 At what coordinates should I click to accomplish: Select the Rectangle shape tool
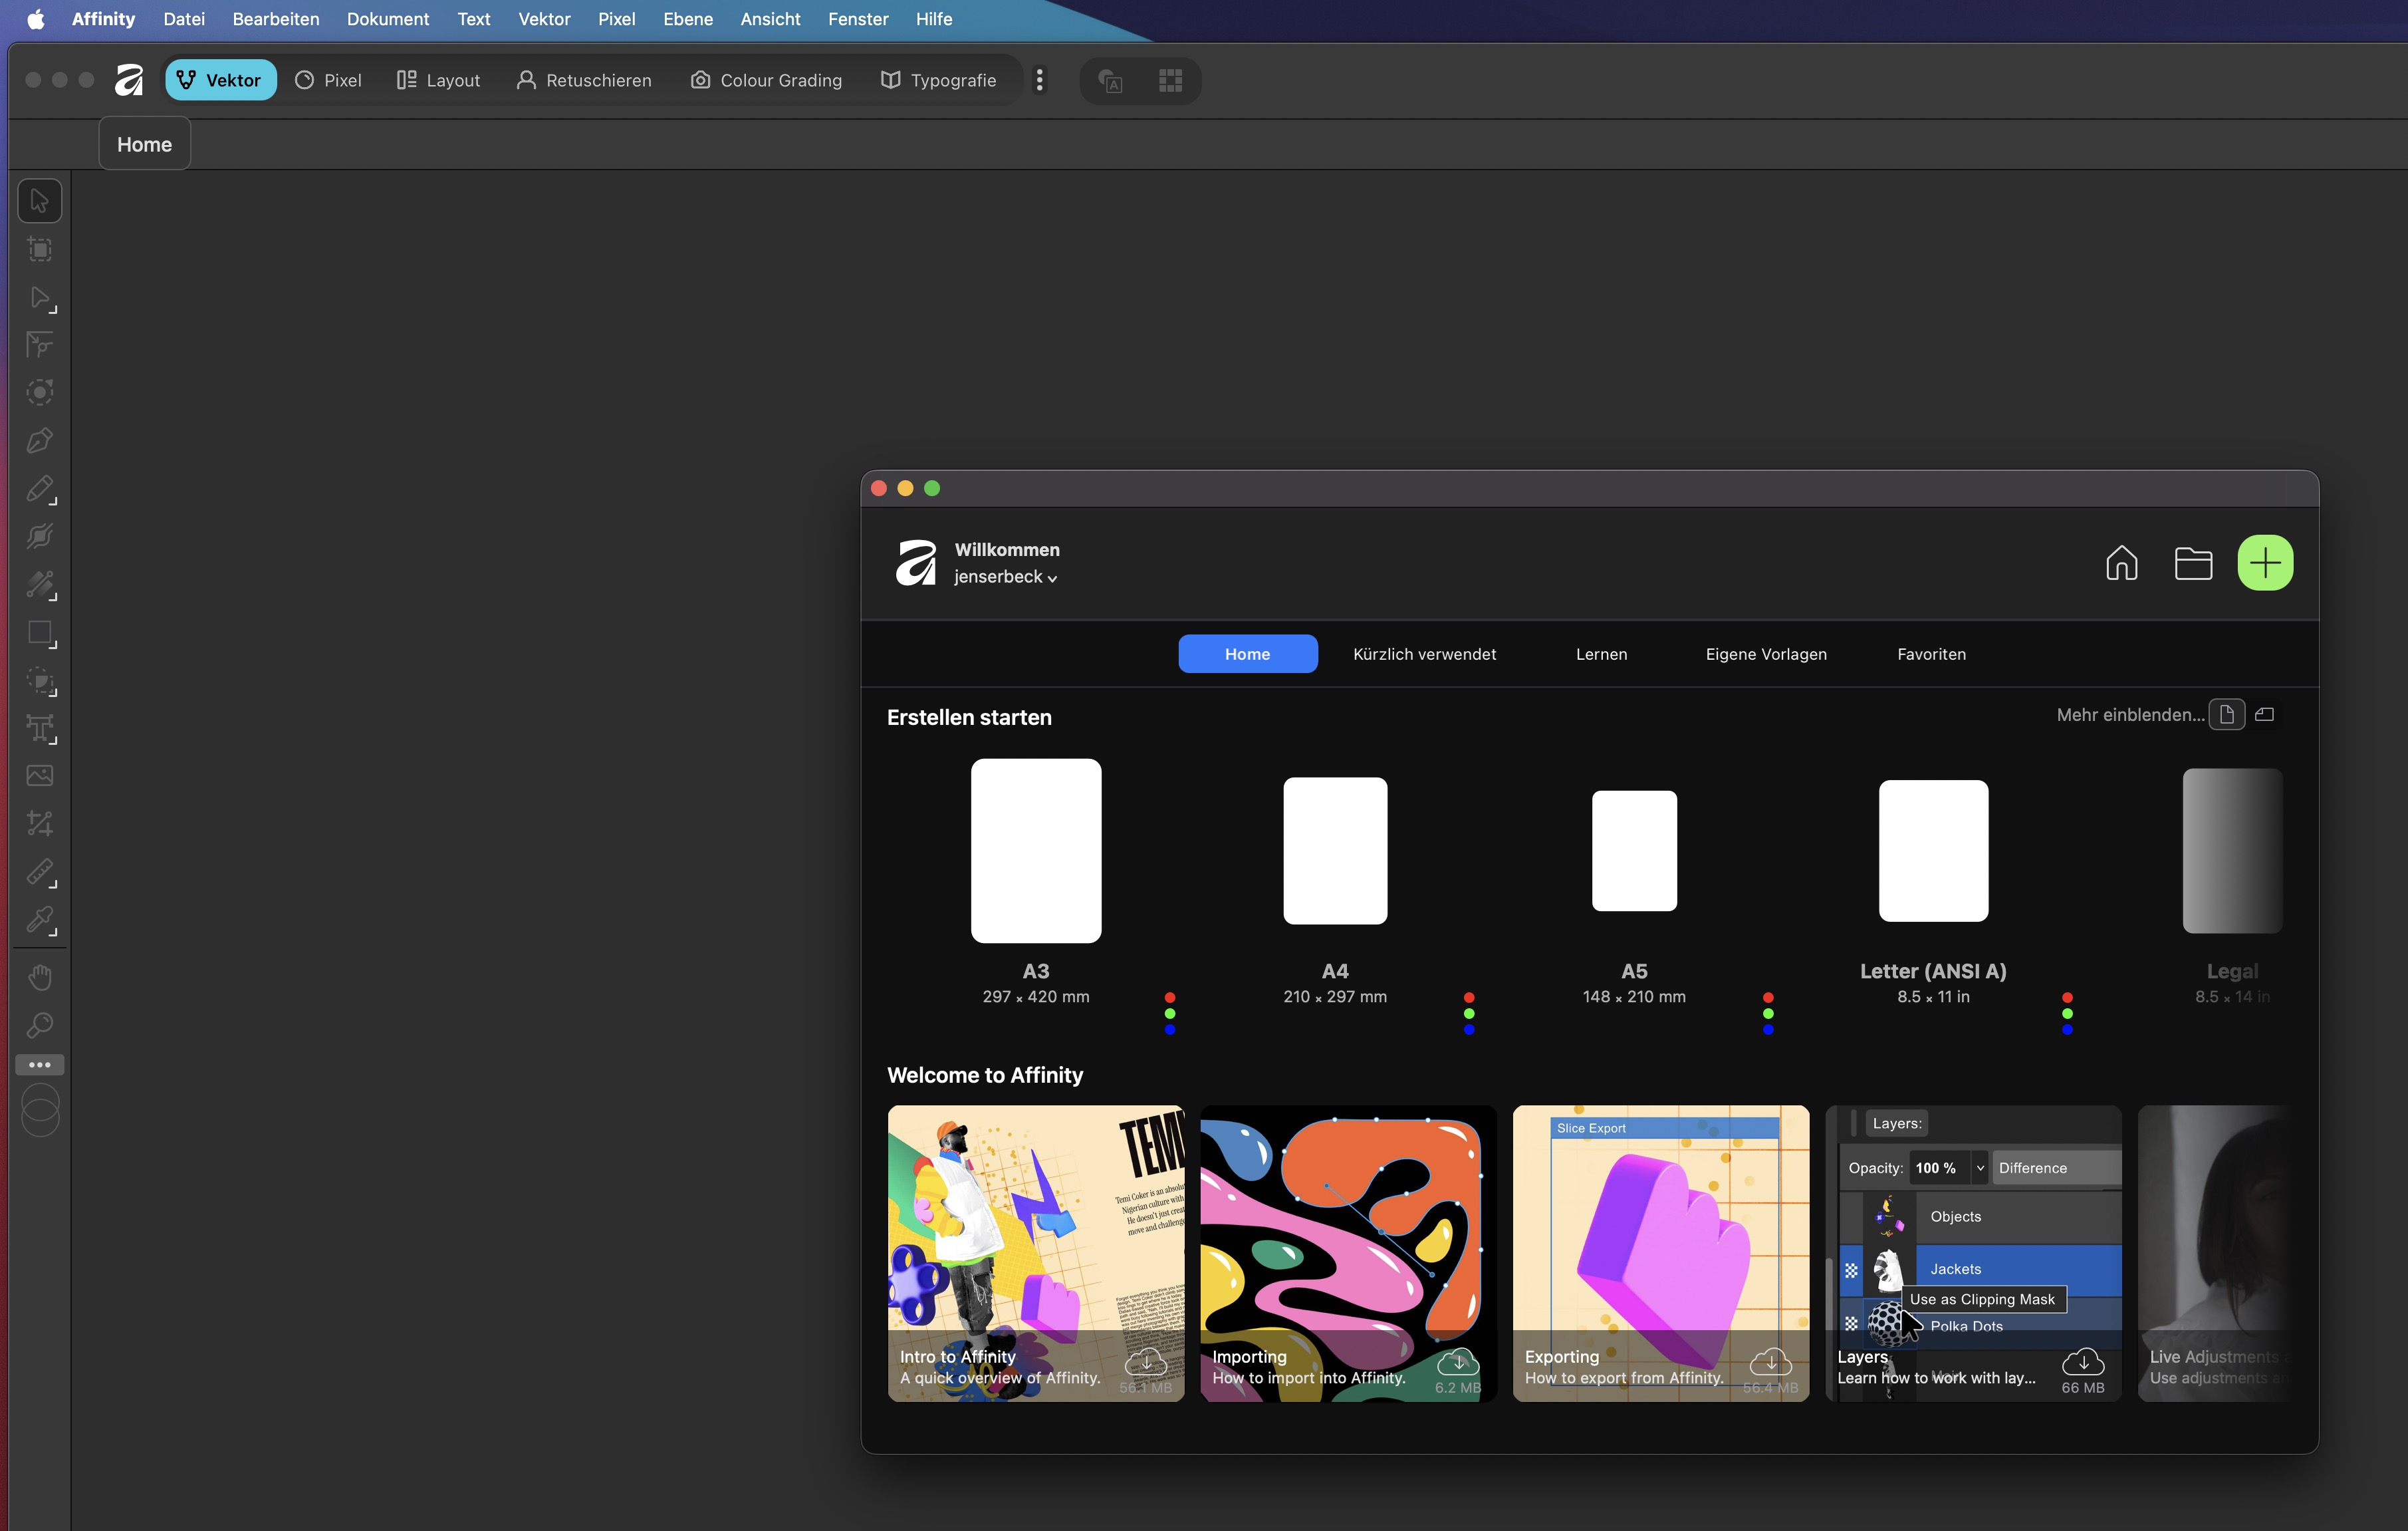pyautogui.click(x=40, y=633)
